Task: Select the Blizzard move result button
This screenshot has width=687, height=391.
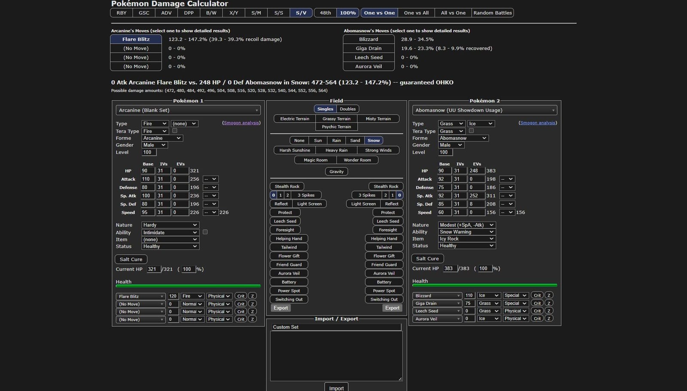Action: 368,39
